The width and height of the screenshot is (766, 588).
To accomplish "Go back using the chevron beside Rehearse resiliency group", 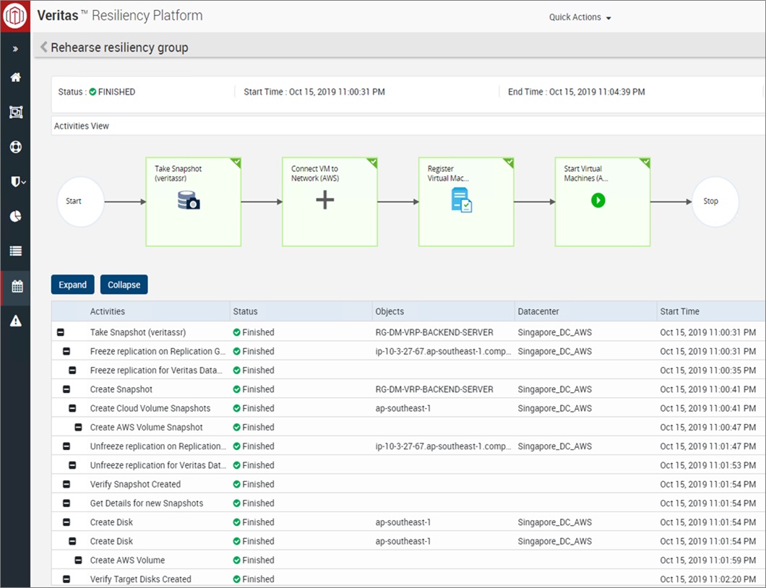I will tap(43, 47).
